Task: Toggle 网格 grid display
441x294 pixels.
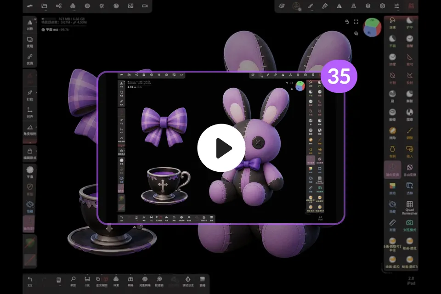Action: pyautogui.click(x=130, y=281)
